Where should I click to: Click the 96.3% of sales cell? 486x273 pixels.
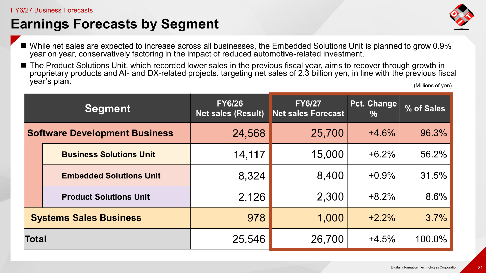coord(434,133)
